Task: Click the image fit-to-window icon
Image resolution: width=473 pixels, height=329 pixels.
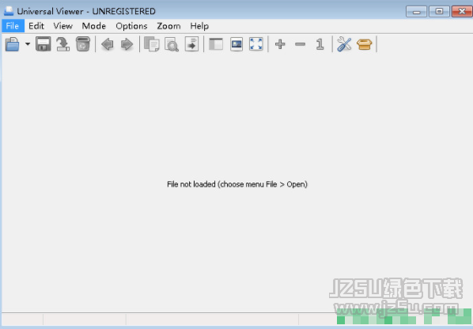Action: pos(236,44)
